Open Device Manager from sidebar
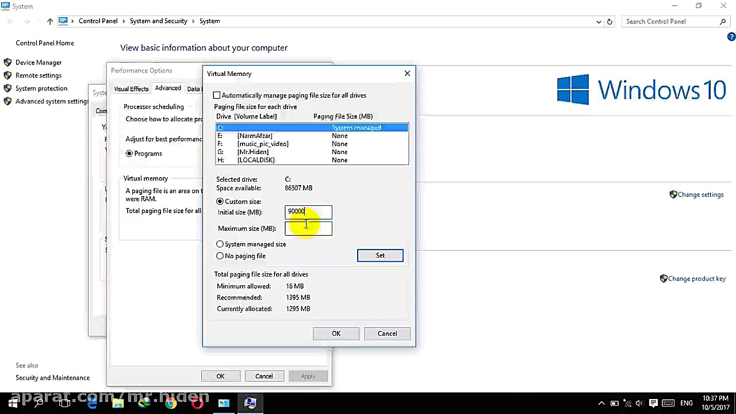The width and height of the screenshot is (736, 414). pyautogui.click(x=39, y=63)
